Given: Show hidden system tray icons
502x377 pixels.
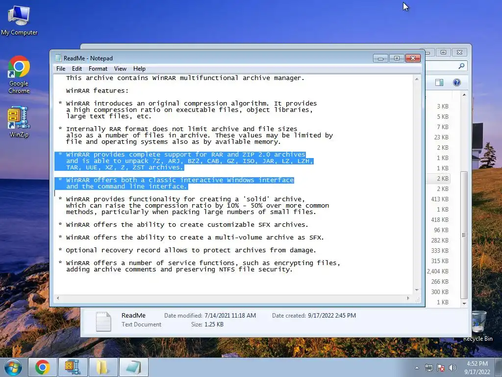Looking at the screenshot, I should coord(417,368).
